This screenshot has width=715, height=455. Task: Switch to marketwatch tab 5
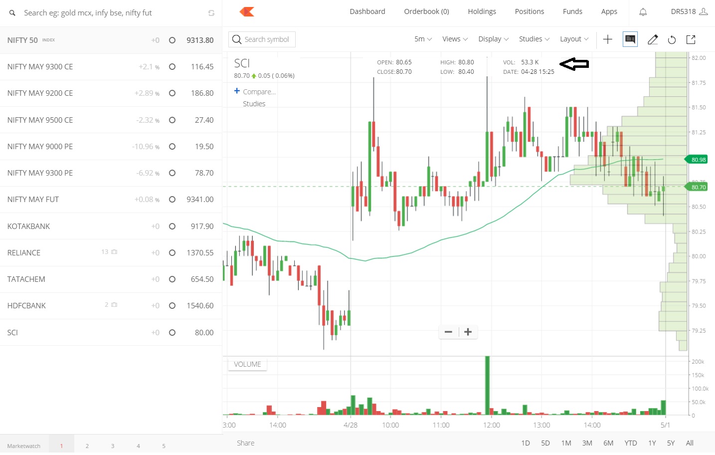[164, 446]
